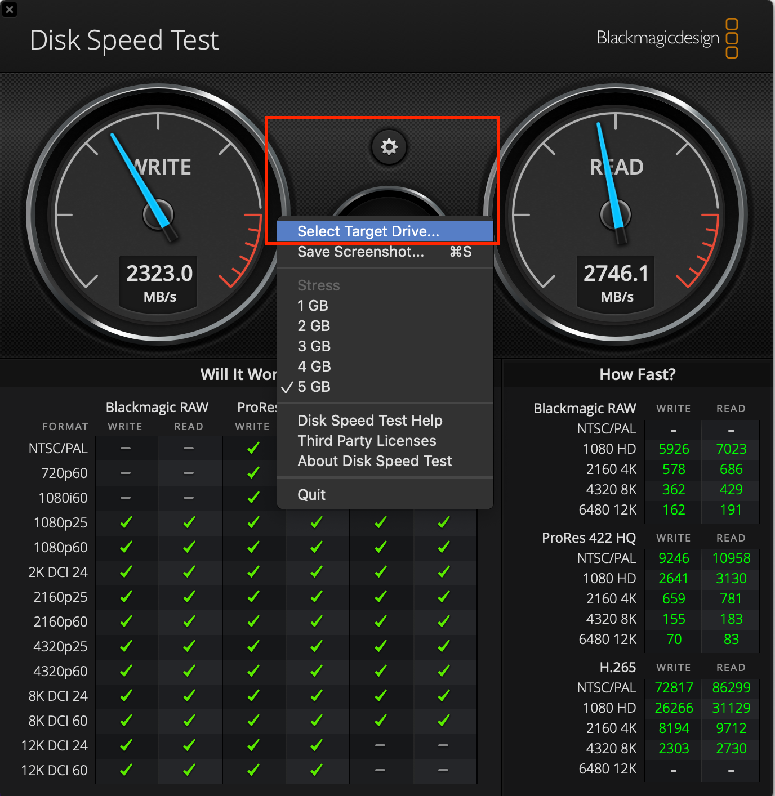
Task: Click the H.265 2160 4K write value 8194
Action: tap(674, 728)
